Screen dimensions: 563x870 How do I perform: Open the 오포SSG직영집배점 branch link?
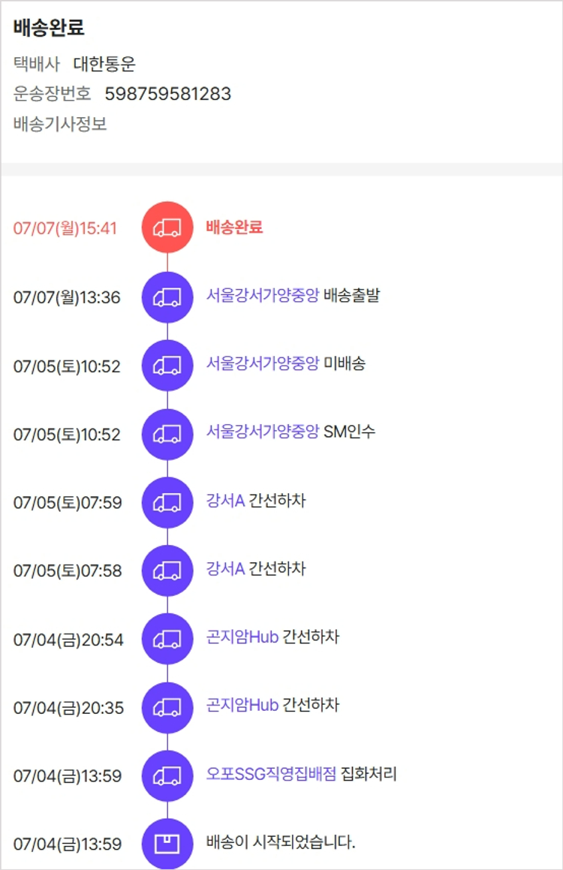coord(271,774)
